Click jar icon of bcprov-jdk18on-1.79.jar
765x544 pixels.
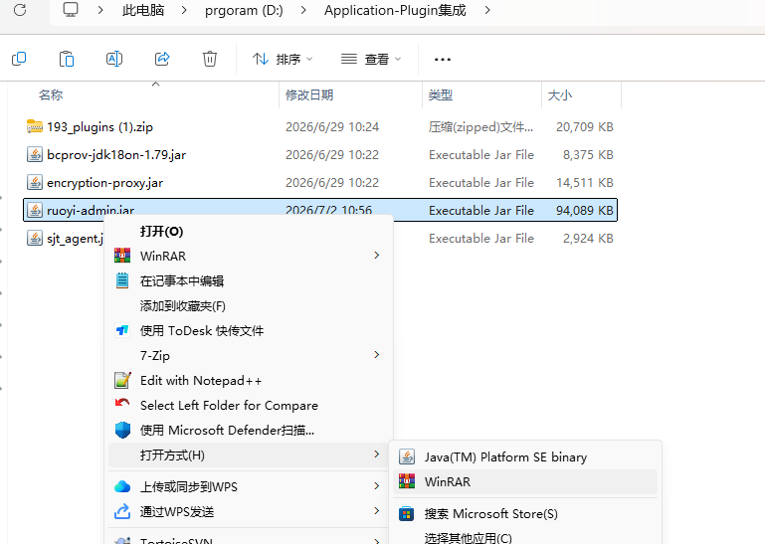[x=34, y=155]
